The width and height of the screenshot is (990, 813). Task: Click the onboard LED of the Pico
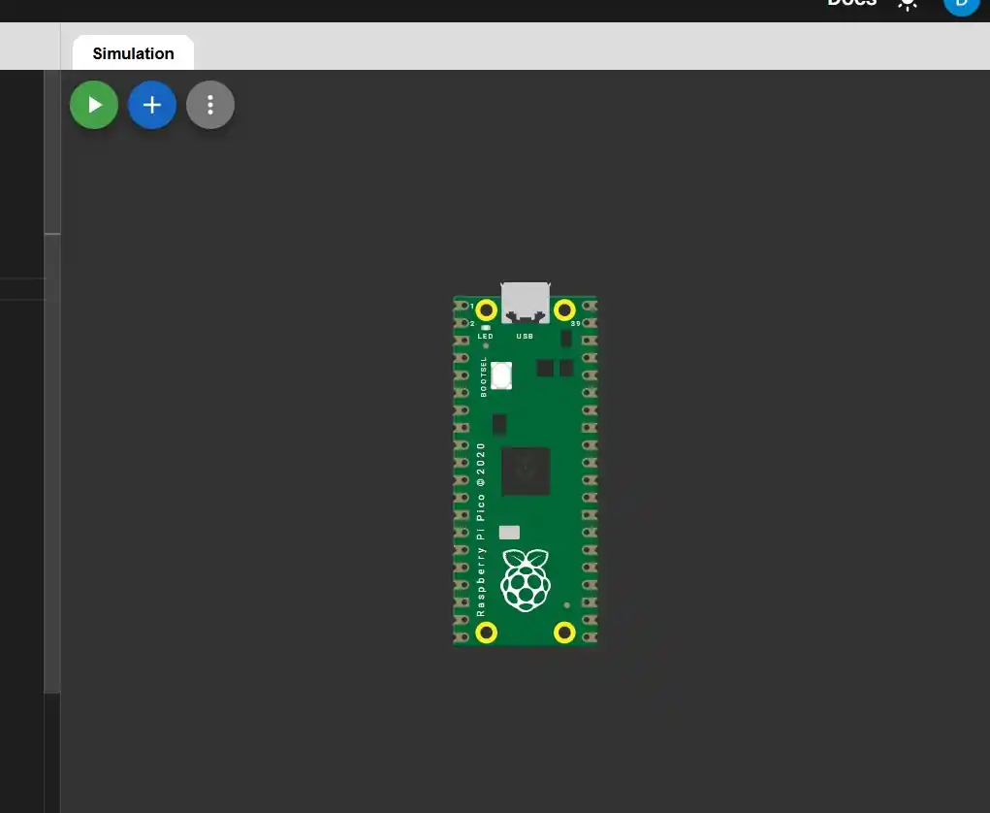click(486, 328)
